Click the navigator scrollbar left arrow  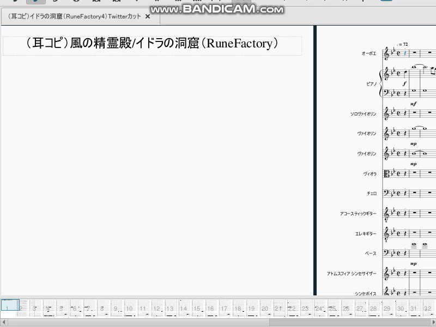4,322
